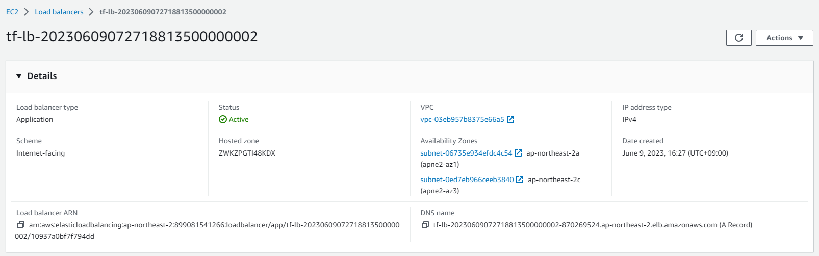
Task: Click external link icon beside VPC ID
Action: [x=510, y=119]
